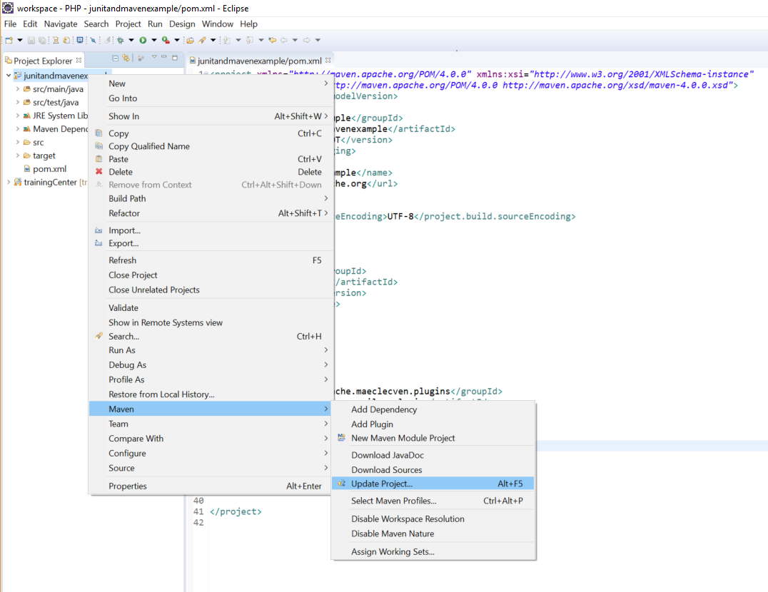Click the Open Type folder icon
Screen dimensions: 768x592
(190, 40)
